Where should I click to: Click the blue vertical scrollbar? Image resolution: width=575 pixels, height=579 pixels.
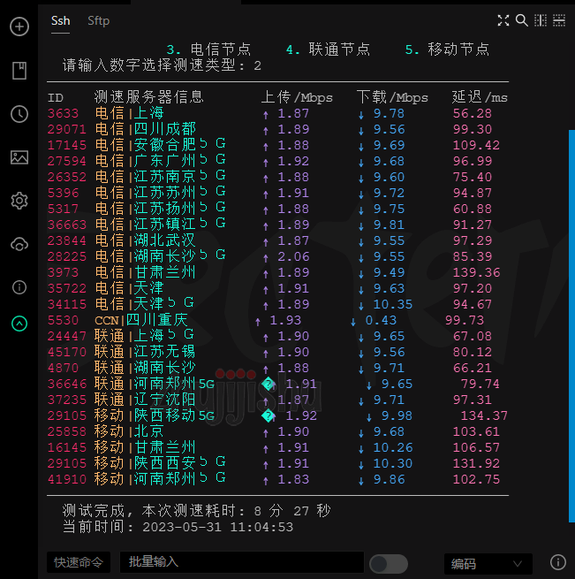pos(571,325)
